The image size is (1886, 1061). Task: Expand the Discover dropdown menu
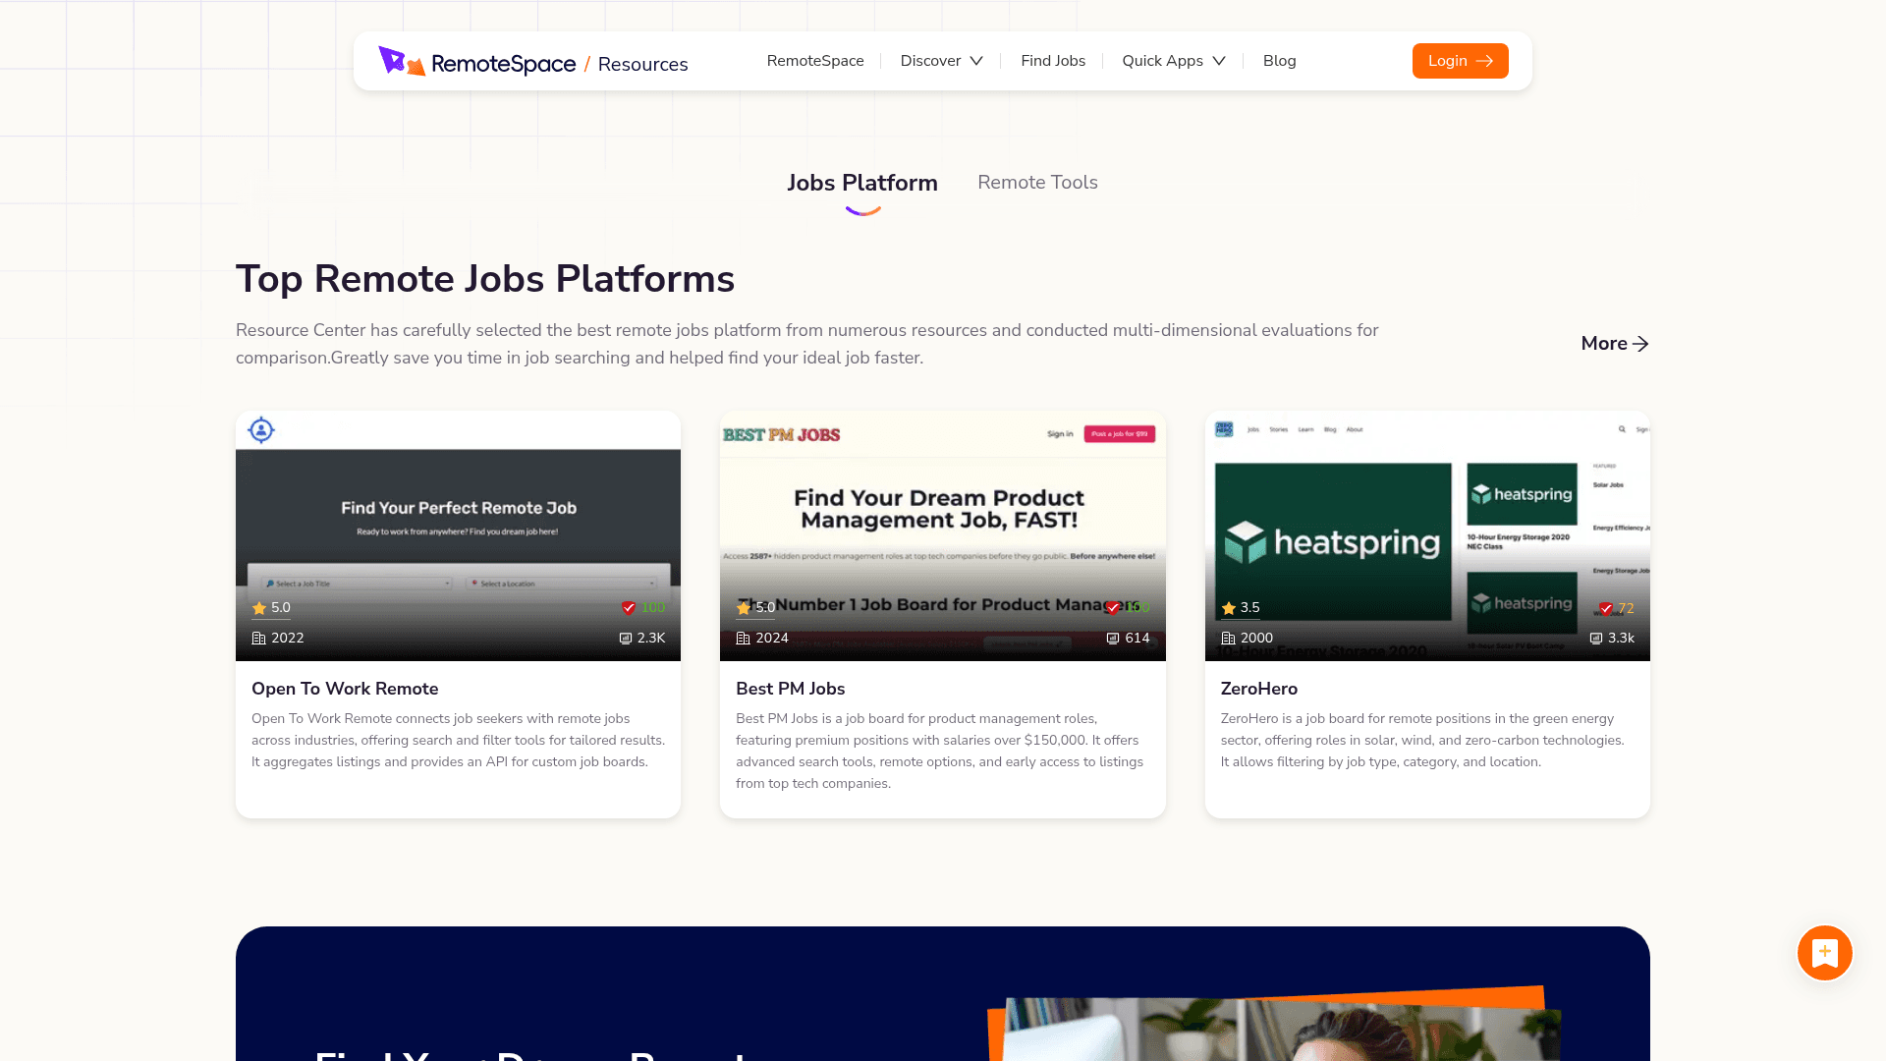[x=941, y=61]
